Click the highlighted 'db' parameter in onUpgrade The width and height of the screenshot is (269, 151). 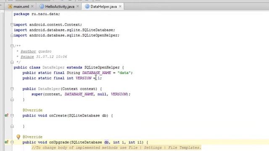pyautogui.click(x=106, y=142)
